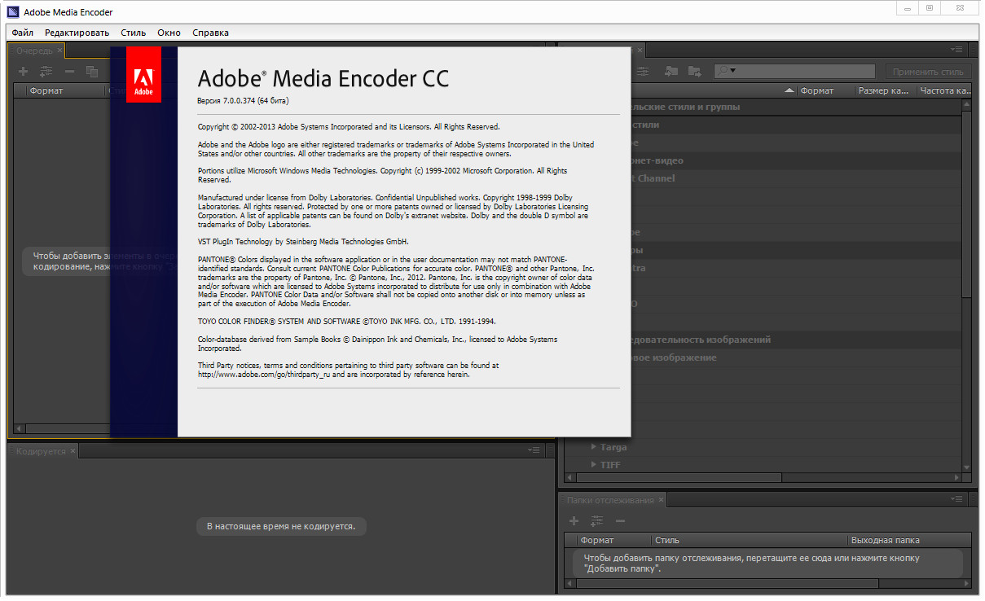Close the Очередь tab with its x
Image resolution: width=985 pixels, height=601 pixels.
click(59, 51)
